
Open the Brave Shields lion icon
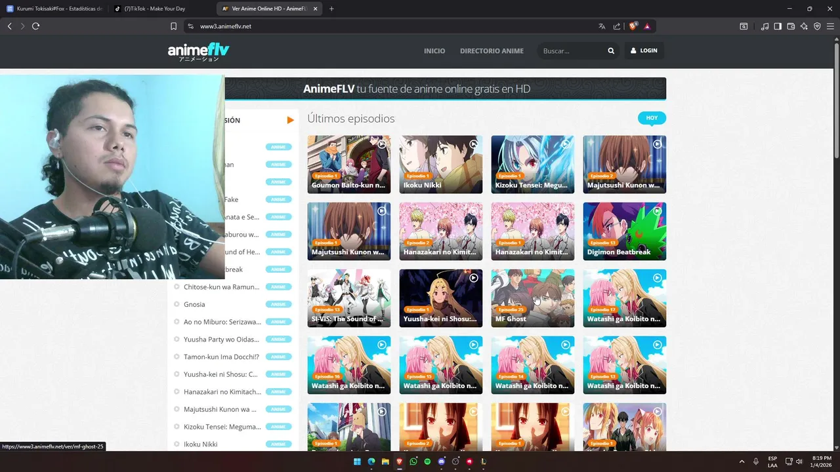pyautogui.click(x=633, y=26)
